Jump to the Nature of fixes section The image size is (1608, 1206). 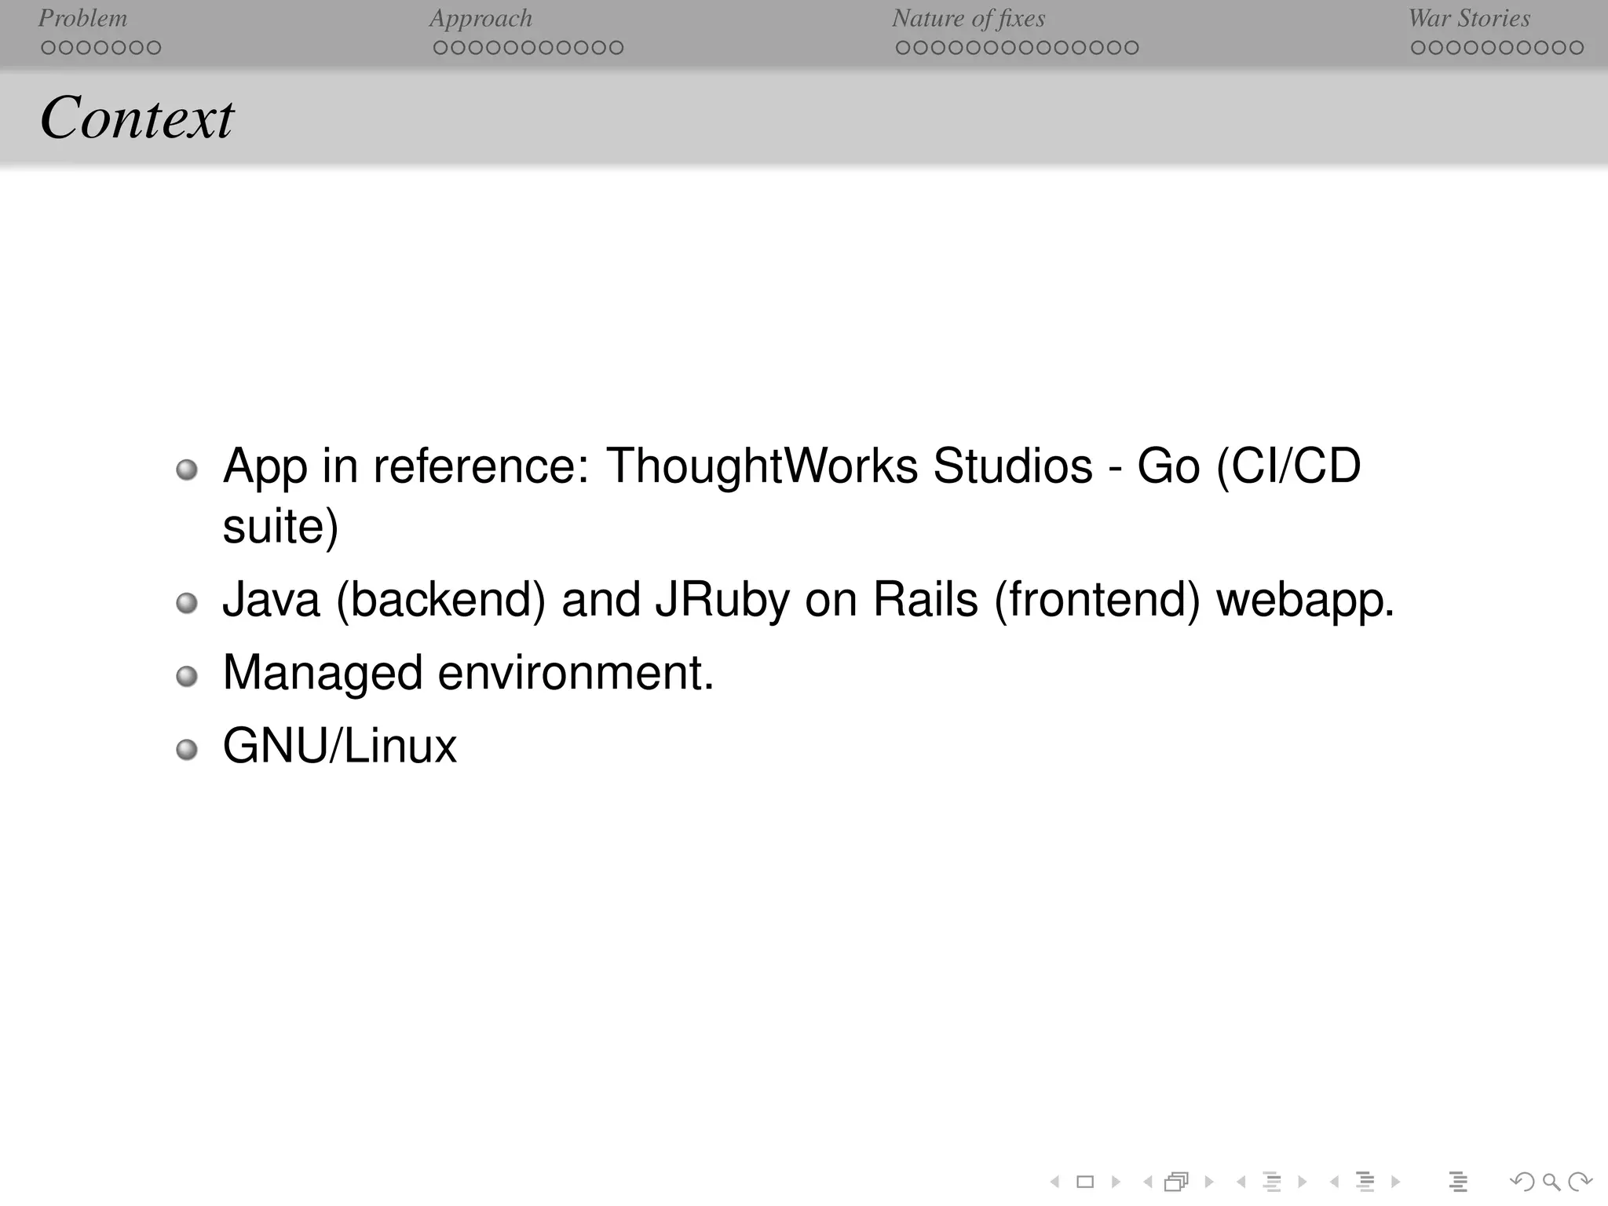[968, 18]
